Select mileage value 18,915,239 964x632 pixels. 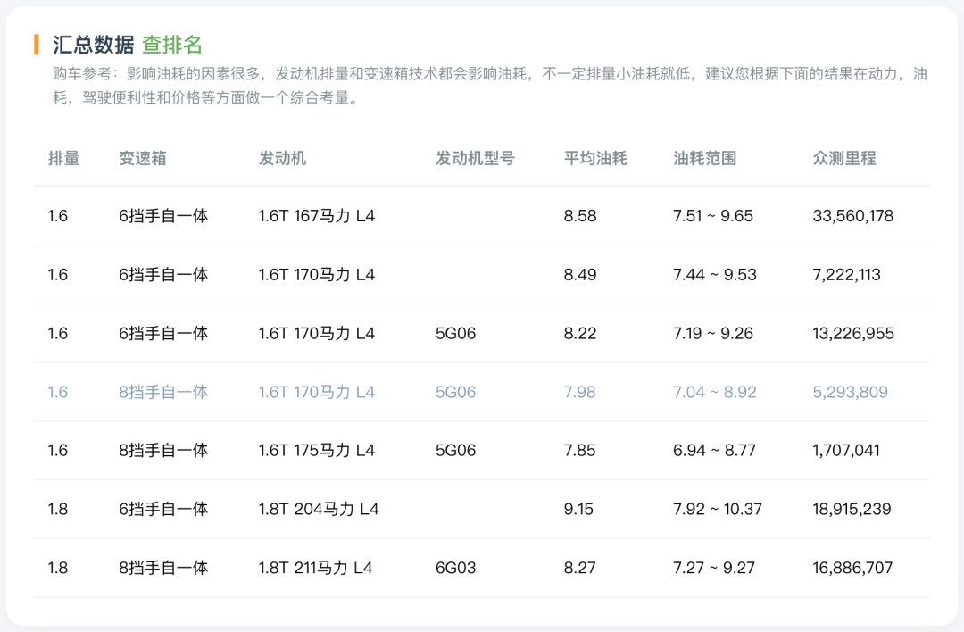pos(852,509)
